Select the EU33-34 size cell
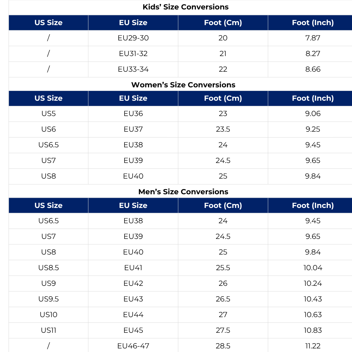 [x=133, y=69]
